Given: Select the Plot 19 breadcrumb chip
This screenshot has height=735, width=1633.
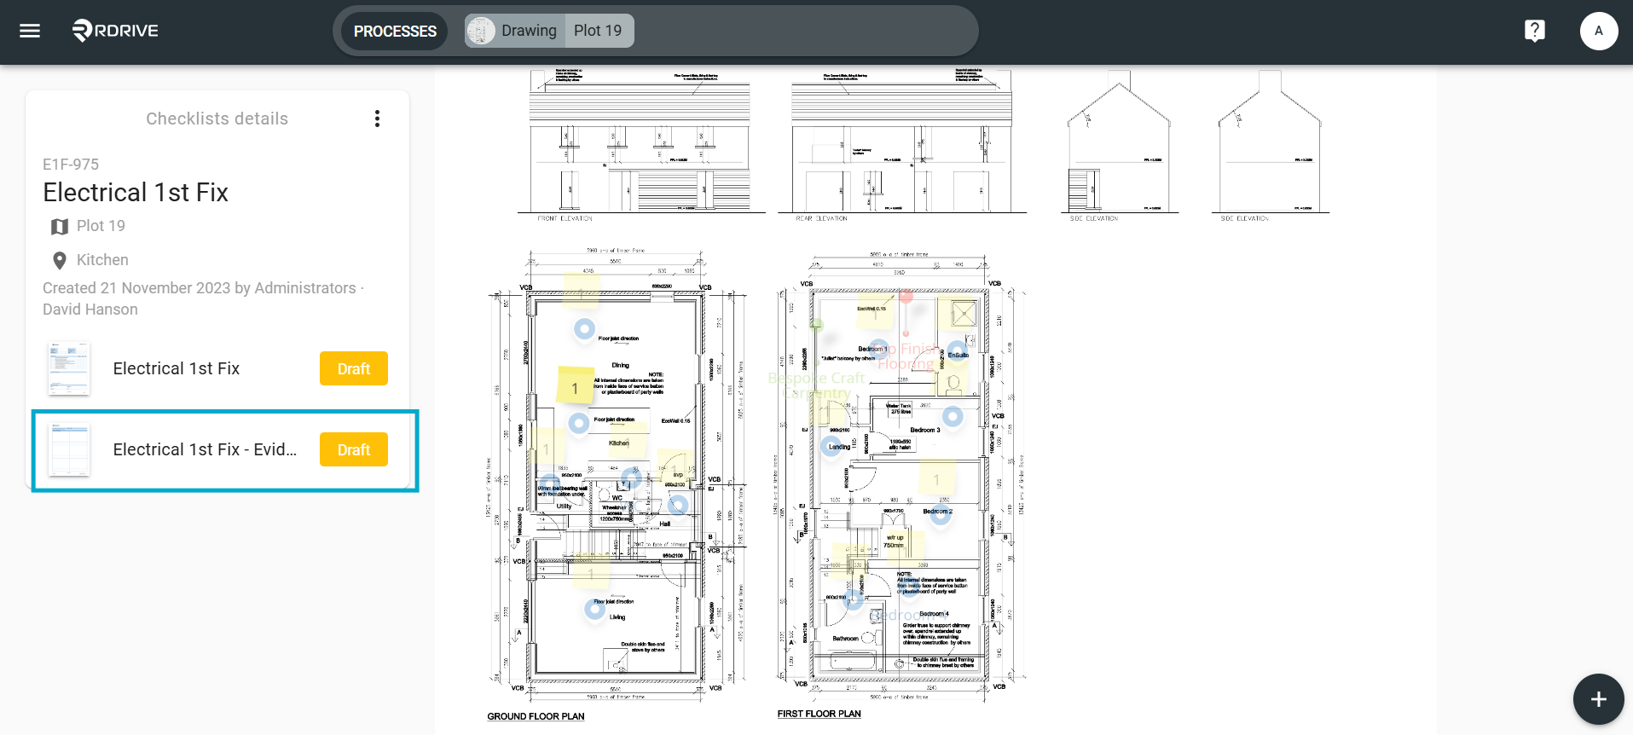Looking at the screenshot, I should coord(598,31).
